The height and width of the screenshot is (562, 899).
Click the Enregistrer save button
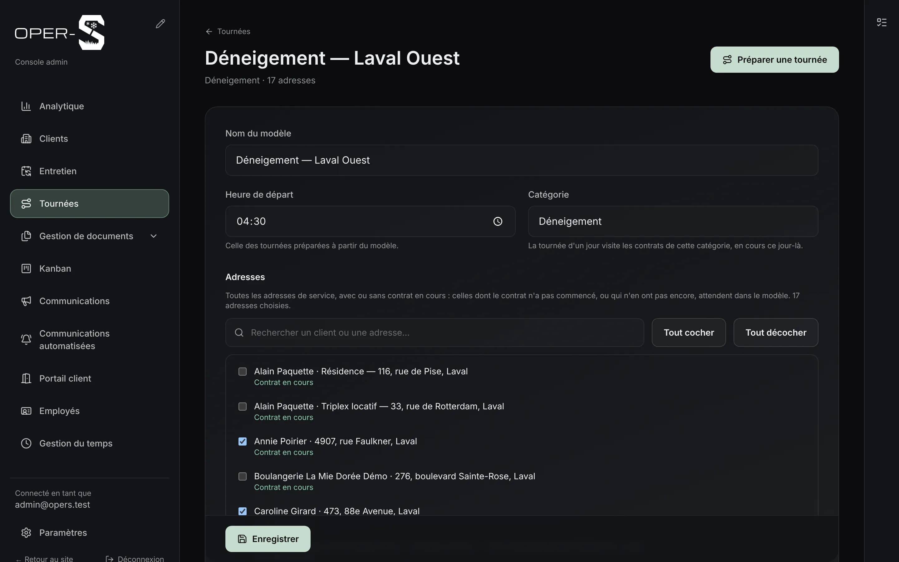coord(268,539)
